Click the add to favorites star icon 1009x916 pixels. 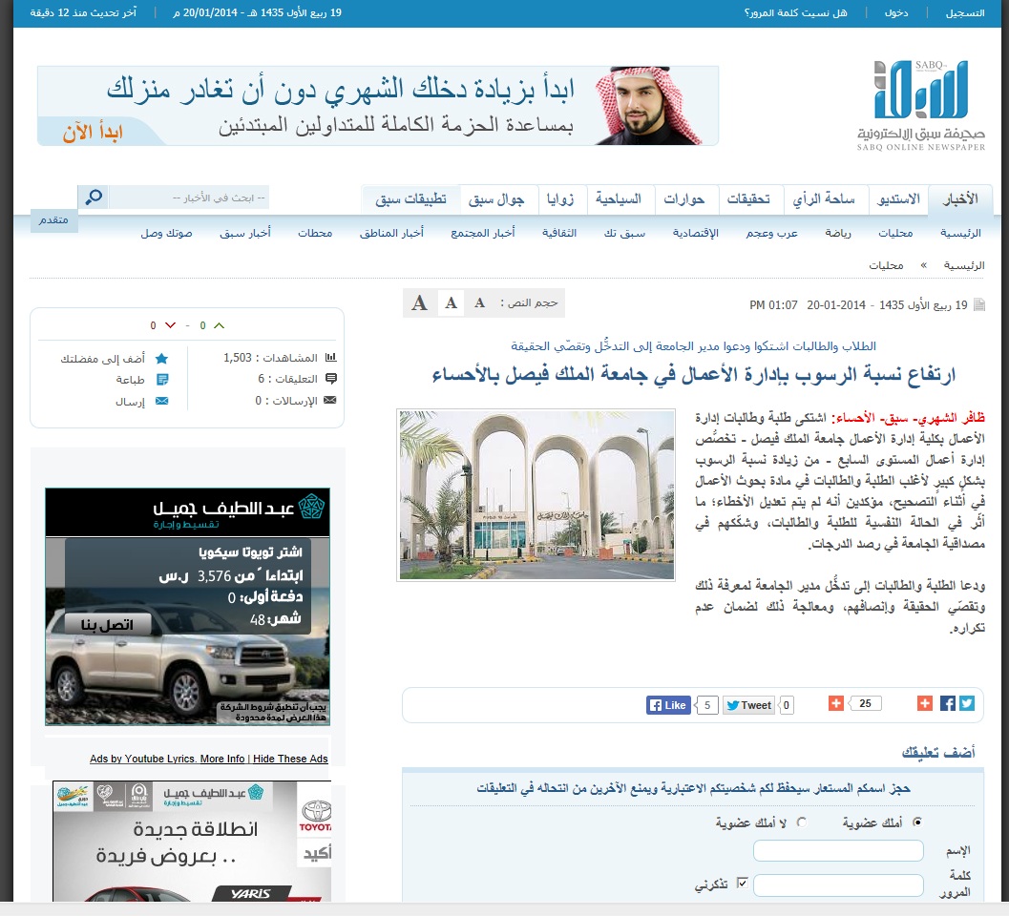(x=161, y=359)
